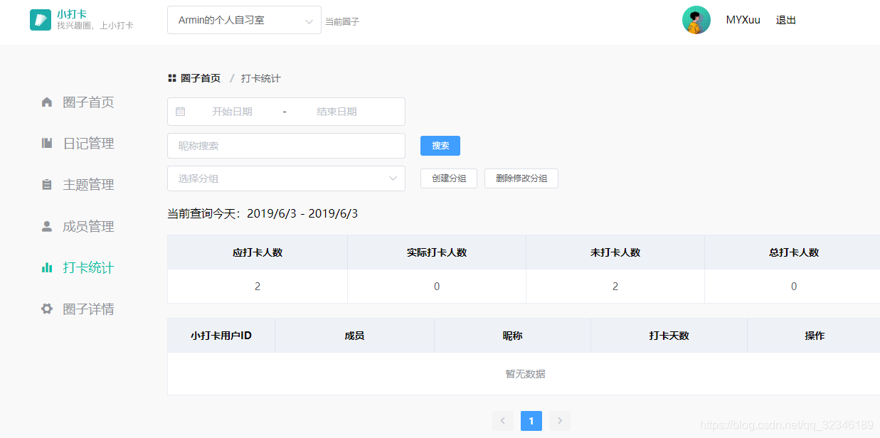The width and height of the screenshot is (880, 438).
Task: Click the grid icon in the breadcrumb
Action: (x=172, y=78)
